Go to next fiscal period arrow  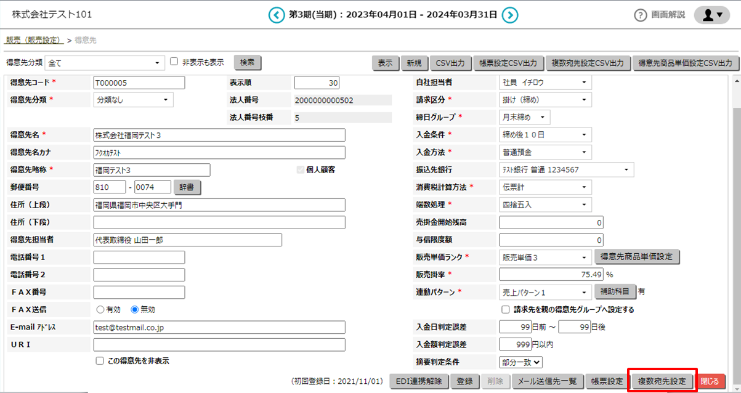click(509, 15)
